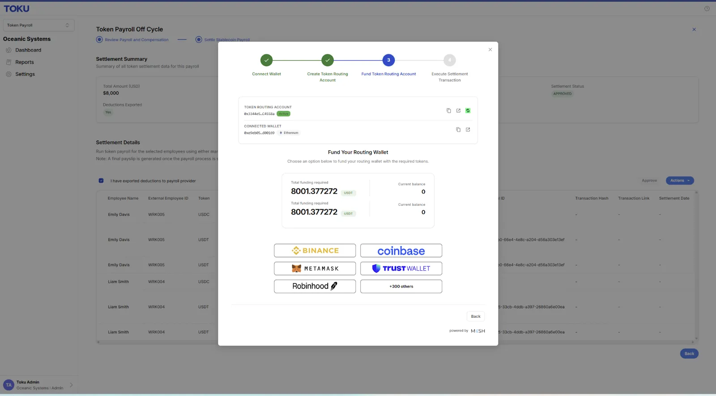Fund wallet using Robinhood
Screen dimensions: 716x396
(315, 286)
